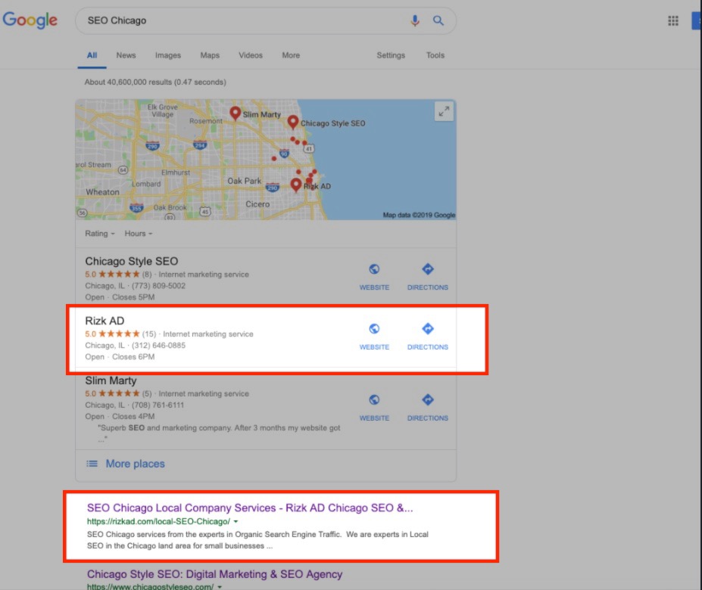This screenshot has width=702, height=590.
Task: Open website for Rizk AD listing
Action: (374, 337)
